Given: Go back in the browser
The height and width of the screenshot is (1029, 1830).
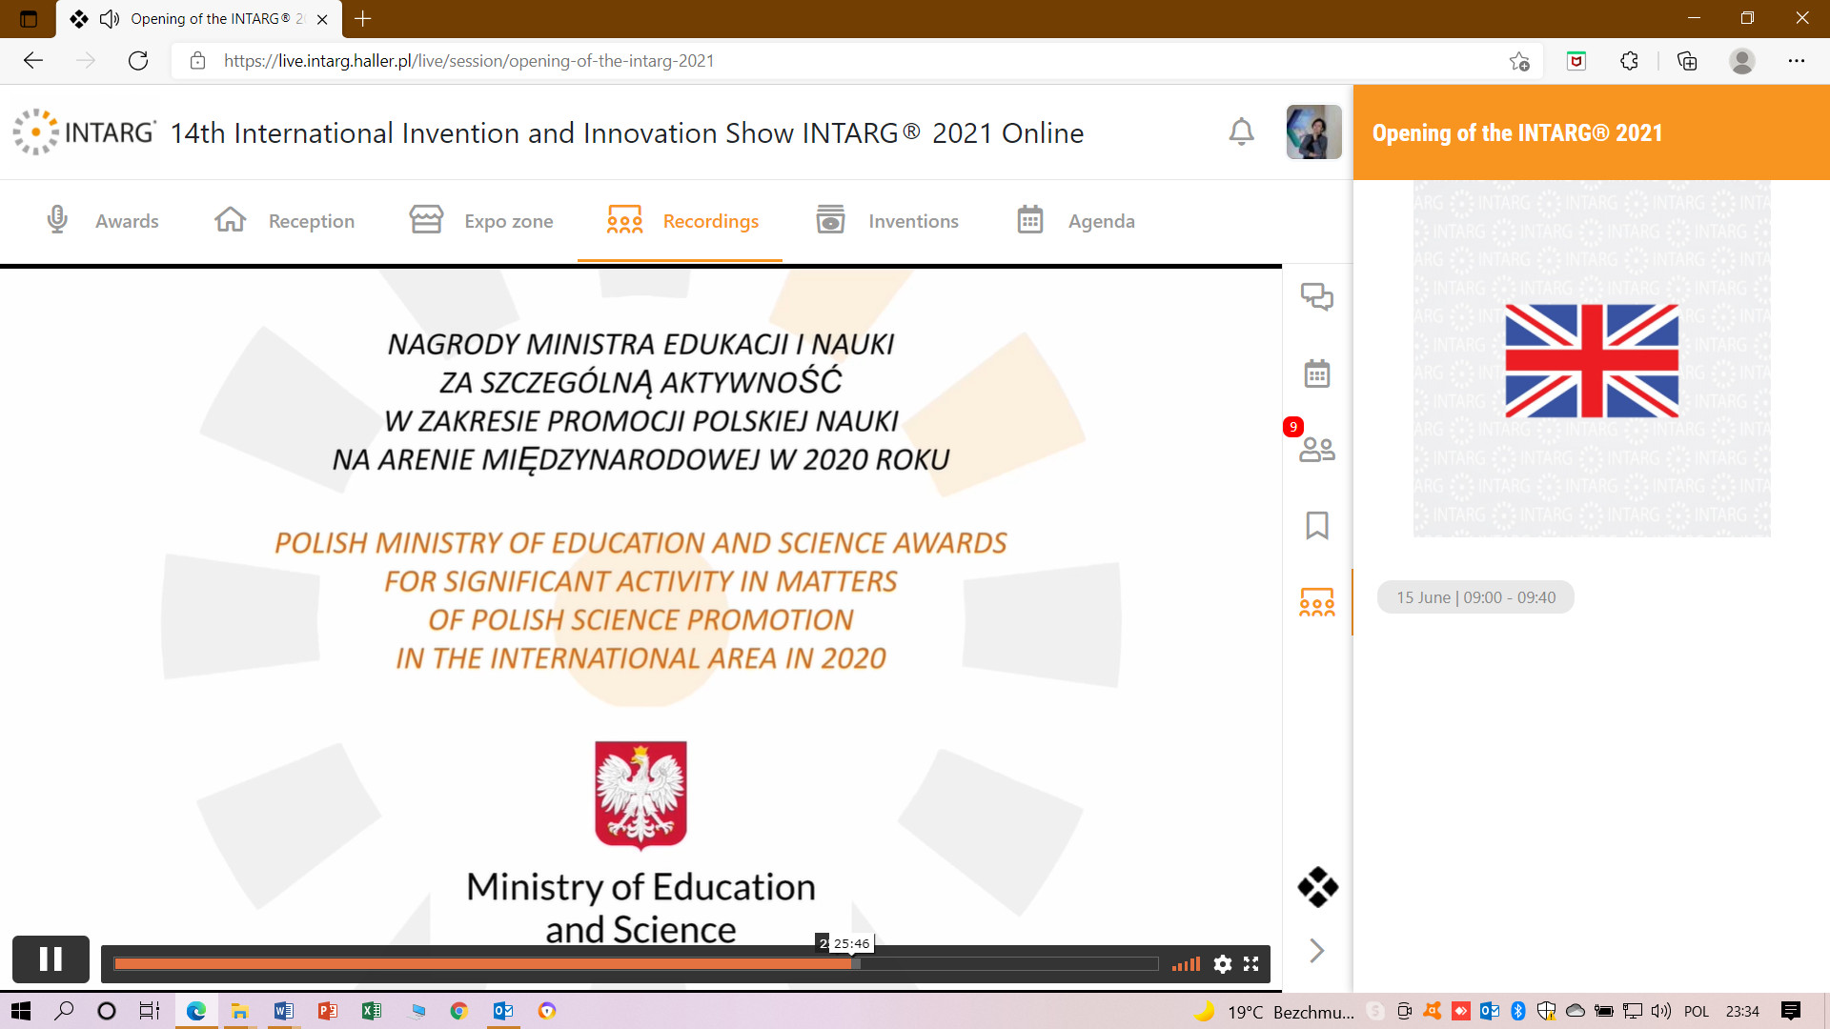Looking at the screenshot, I should [33, 61].
